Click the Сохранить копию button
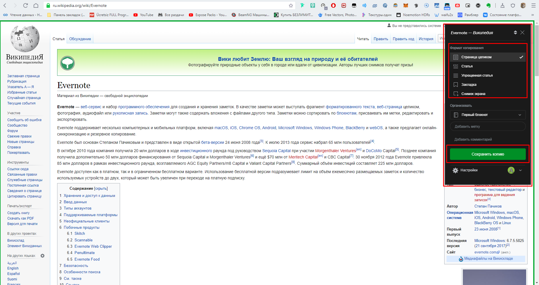 (x=488, y=154)
